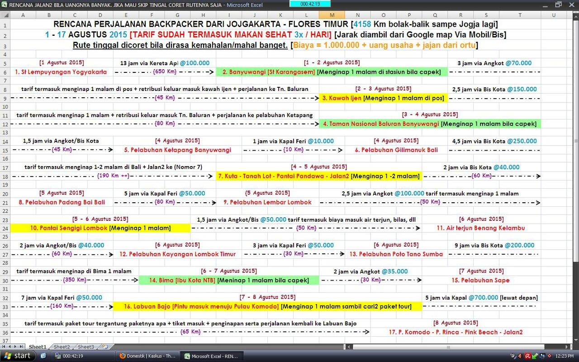
Task: Select the yellow '16. Labuan Bajo' cell
Action: (x=267, y=307)
